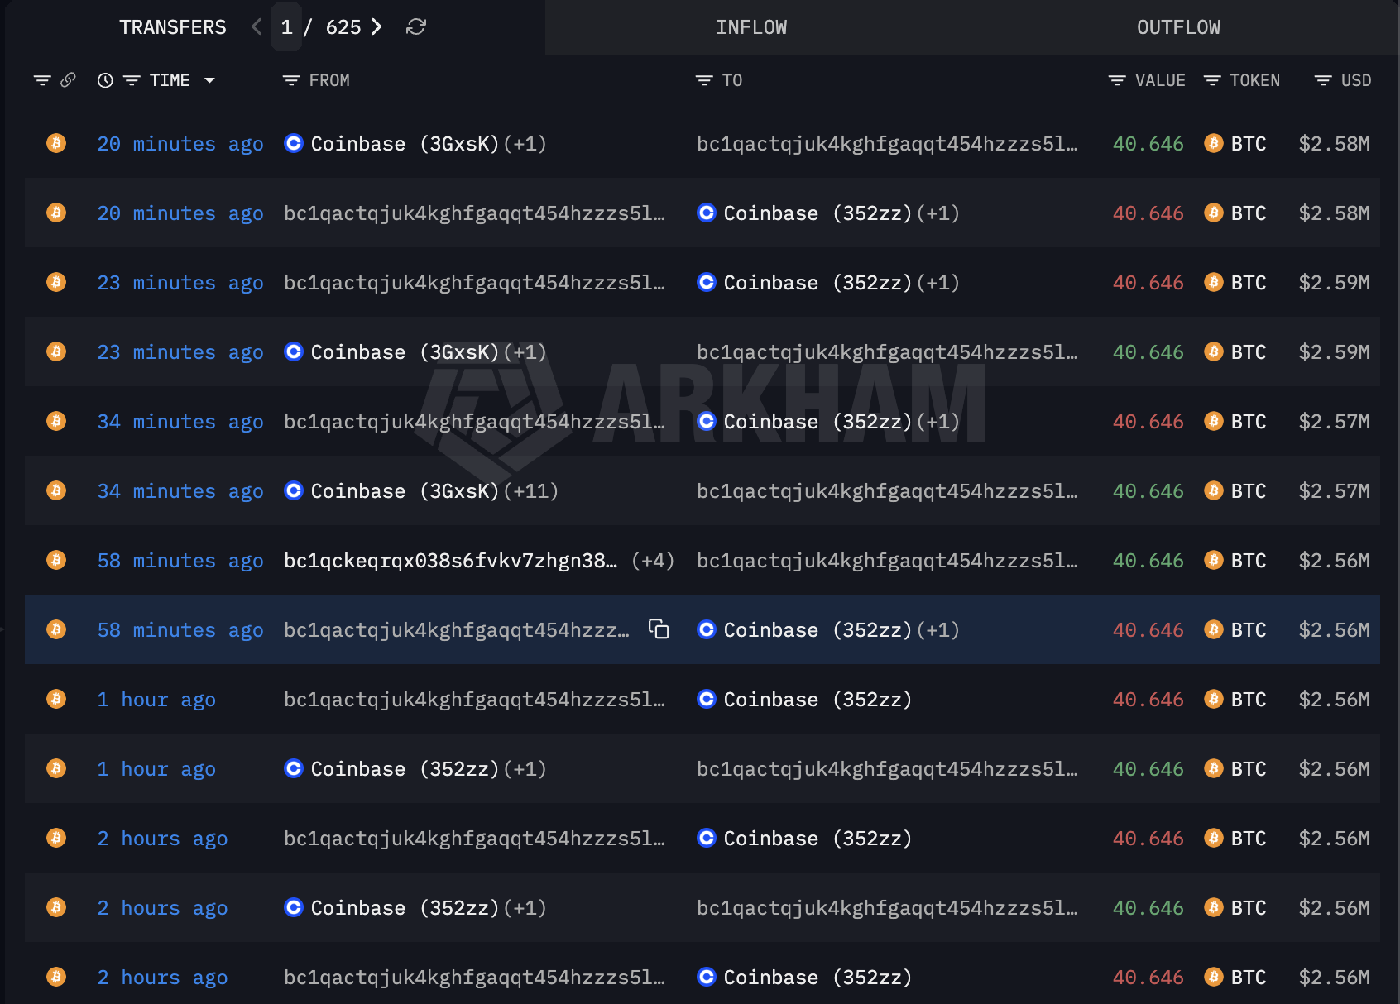Go to the previous transfers page
The width and height of the screenshot is (1400, 1004).
[257, 27]
